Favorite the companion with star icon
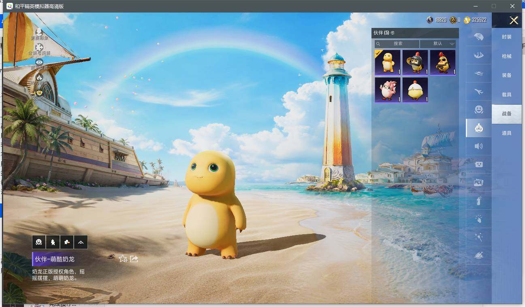This screenshot has width=525, height=307. pos(123,258)
